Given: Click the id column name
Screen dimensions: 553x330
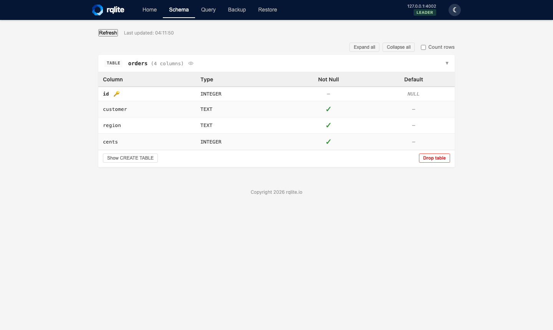Looking at the screenshot, I should 106,94.
